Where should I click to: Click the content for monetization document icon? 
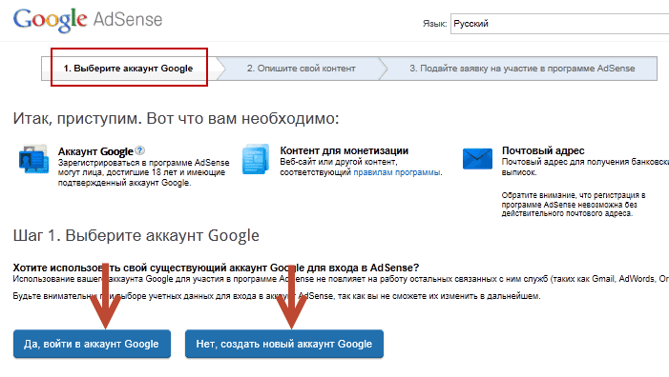[256, 159]
